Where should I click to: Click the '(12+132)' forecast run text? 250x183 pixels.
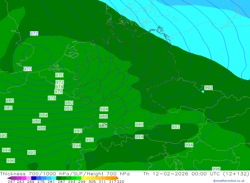pyautogui.click(x=236, y=174)
